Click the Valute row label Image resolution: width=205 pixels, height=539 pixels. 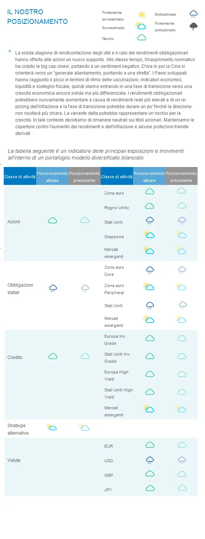(14, 460)
